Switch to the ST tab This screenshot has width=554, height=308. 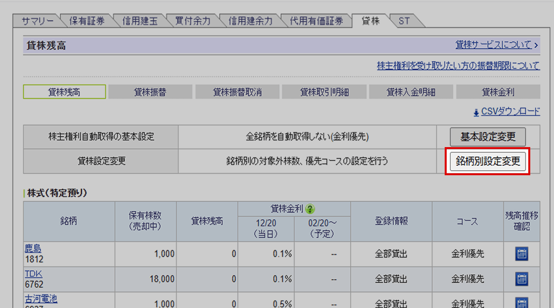coord(404,21)
